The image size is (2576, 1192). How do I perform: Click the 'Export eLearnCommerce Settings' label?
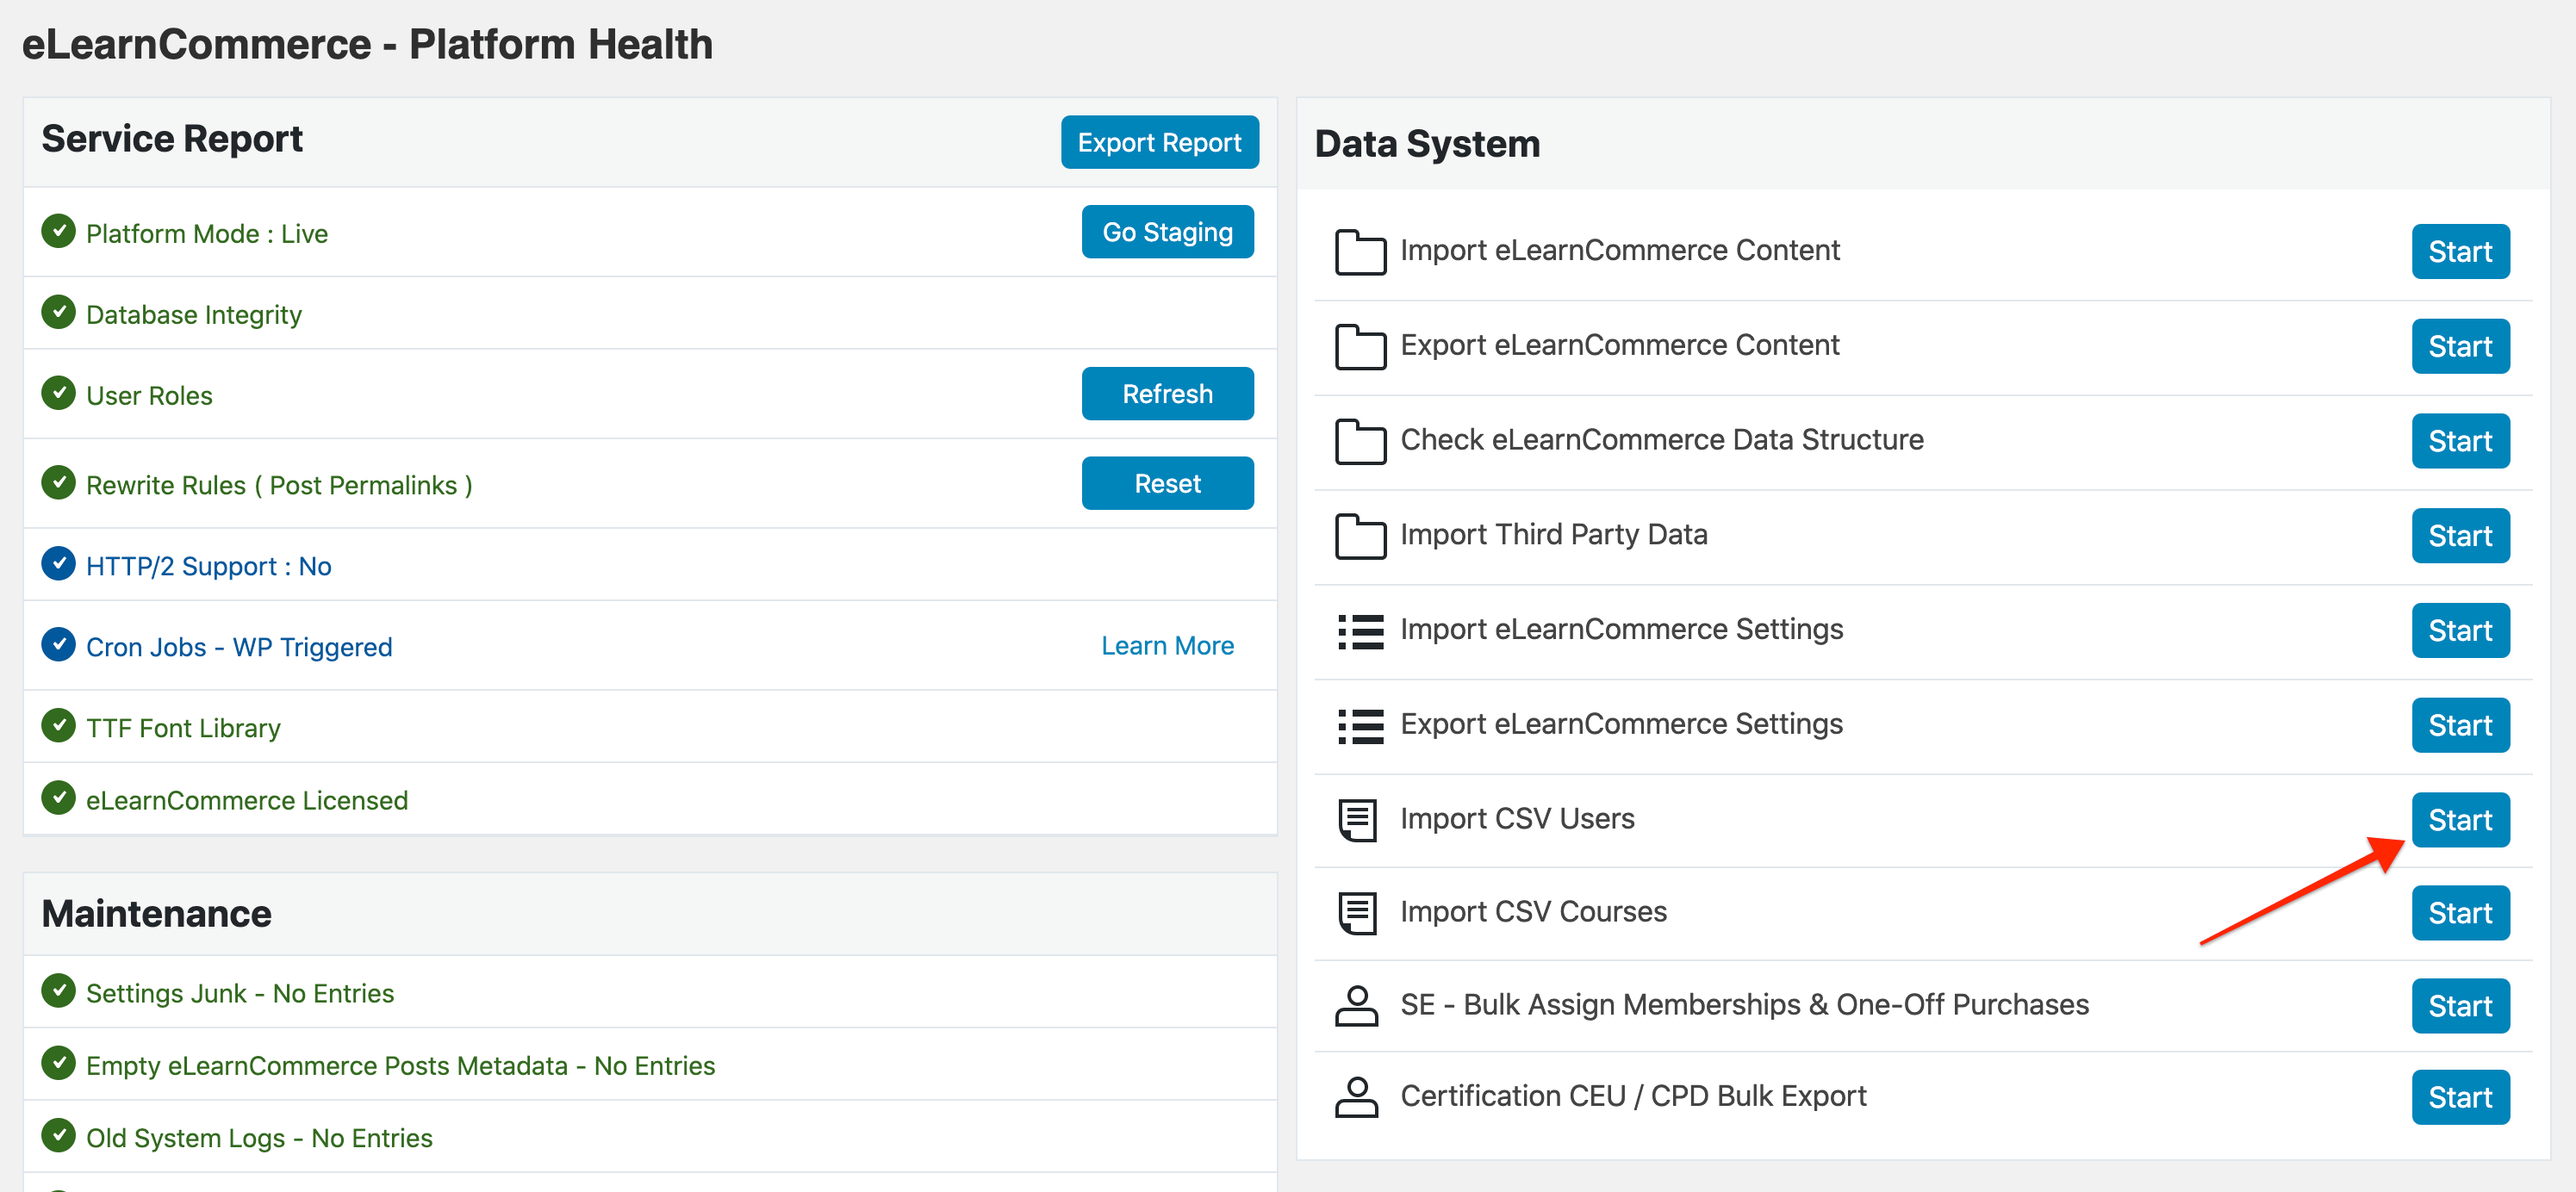pos(1621,725)
